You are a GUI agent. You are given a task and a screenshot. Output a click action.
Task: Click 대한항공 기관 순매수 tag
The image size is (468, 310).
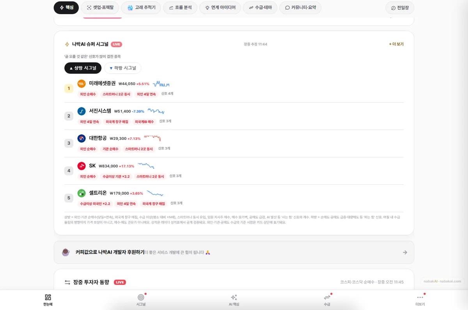pyautogui.click(x=110, y=149)
